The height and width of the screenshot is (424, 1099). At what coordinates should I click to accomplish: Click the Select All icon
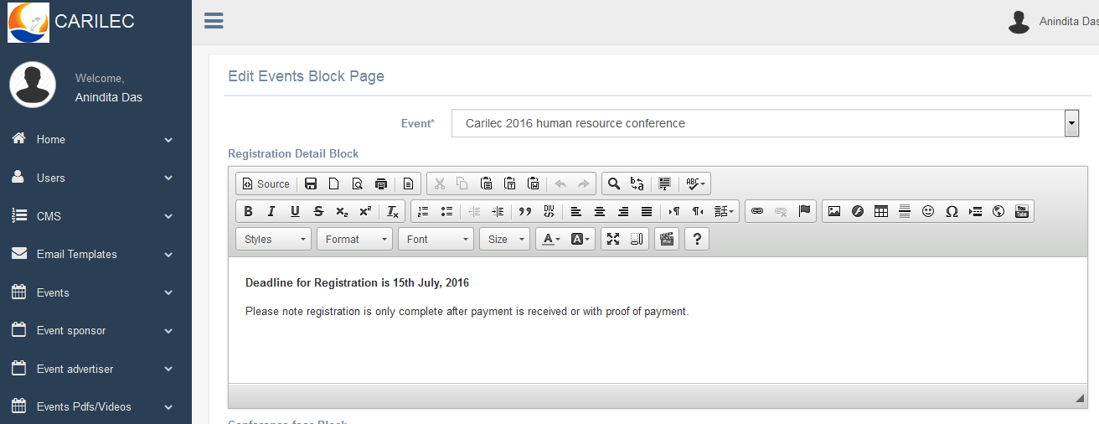click(665, 184)
